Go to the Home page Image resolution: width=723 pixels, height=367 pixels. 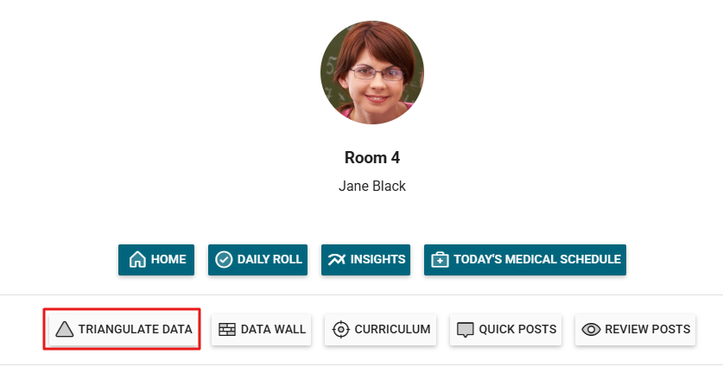[x=156, y=260]
